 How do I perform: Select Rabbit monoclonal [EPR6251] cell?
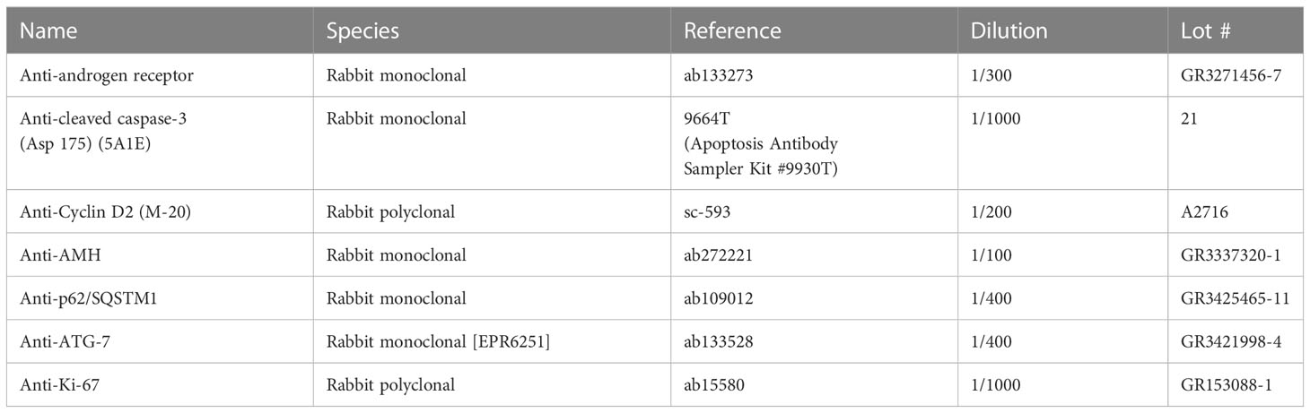[x=424, y=341]
